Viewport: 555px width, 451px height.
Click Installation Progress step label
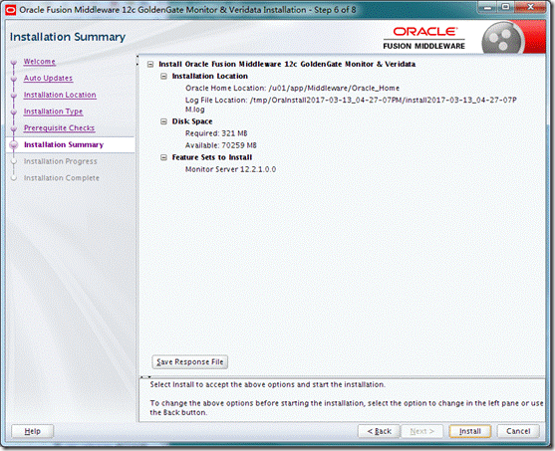(60, 161)
